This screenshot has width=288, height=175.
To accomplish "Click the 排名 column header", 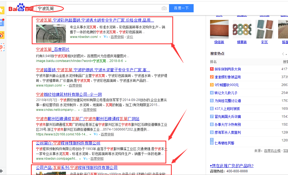I will (x=213, y=62).
